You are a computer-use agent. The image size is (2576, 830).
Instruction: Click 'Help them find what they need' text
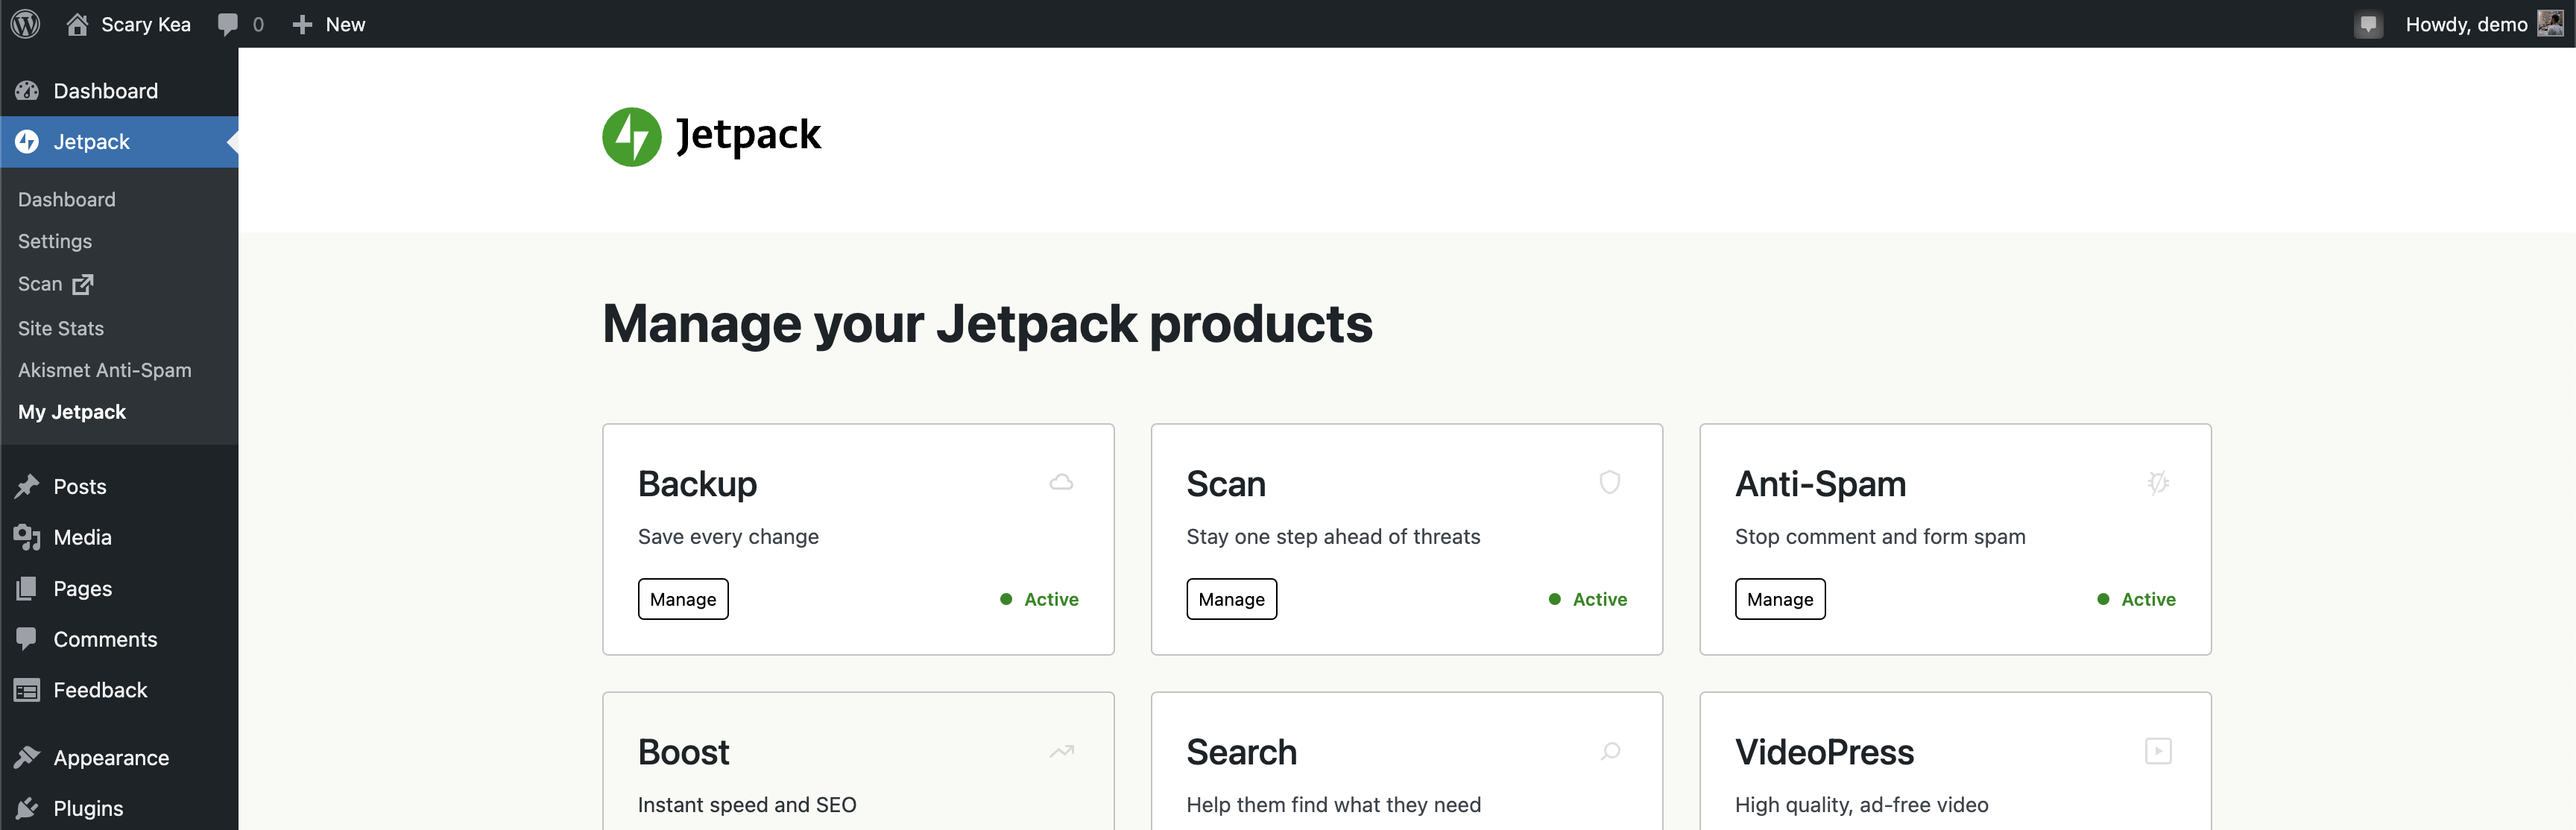[x=1333, y=805]
